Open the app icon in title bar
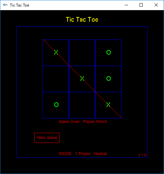The image size is (164, 174). point(5,5)
